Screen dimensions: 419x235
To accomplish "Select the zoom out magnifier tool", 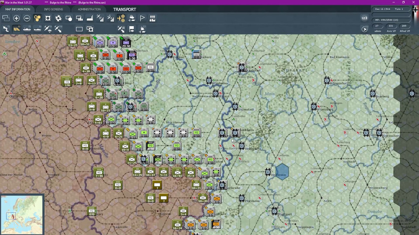I will pyautogui.click(x=27, y=18).
